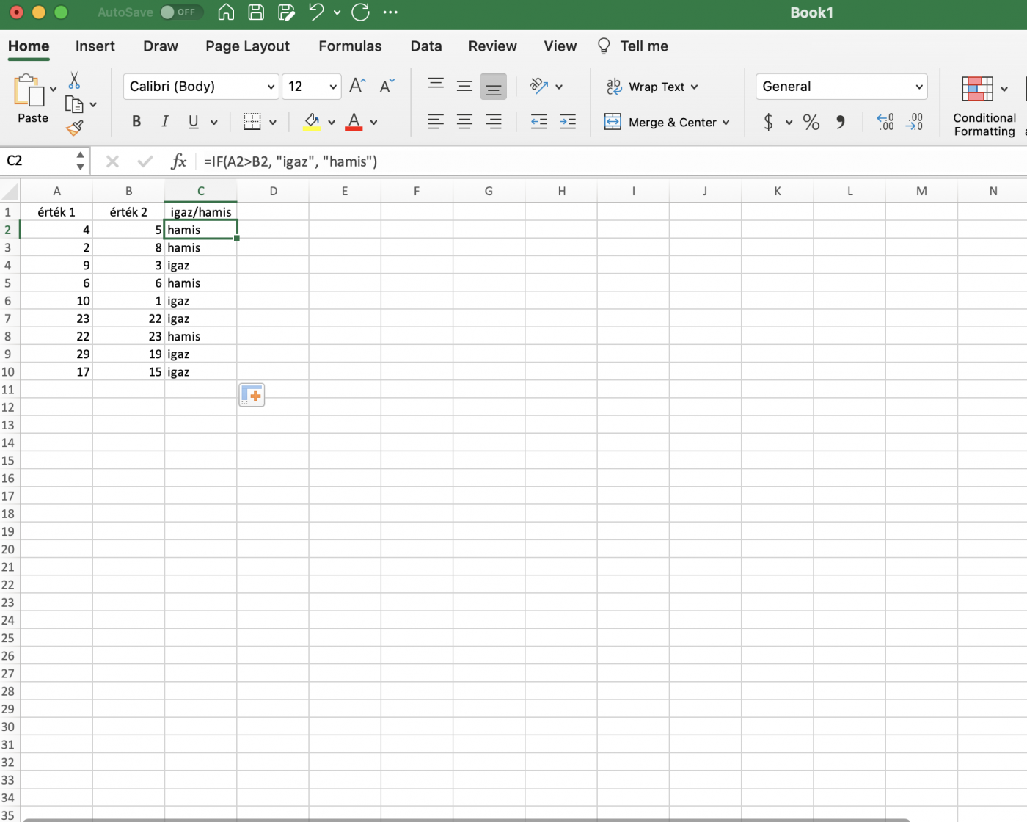Apply Percent Style formatting
Image resolution: width=1027 pixels, height=822 pixels.
click(811, 122)
